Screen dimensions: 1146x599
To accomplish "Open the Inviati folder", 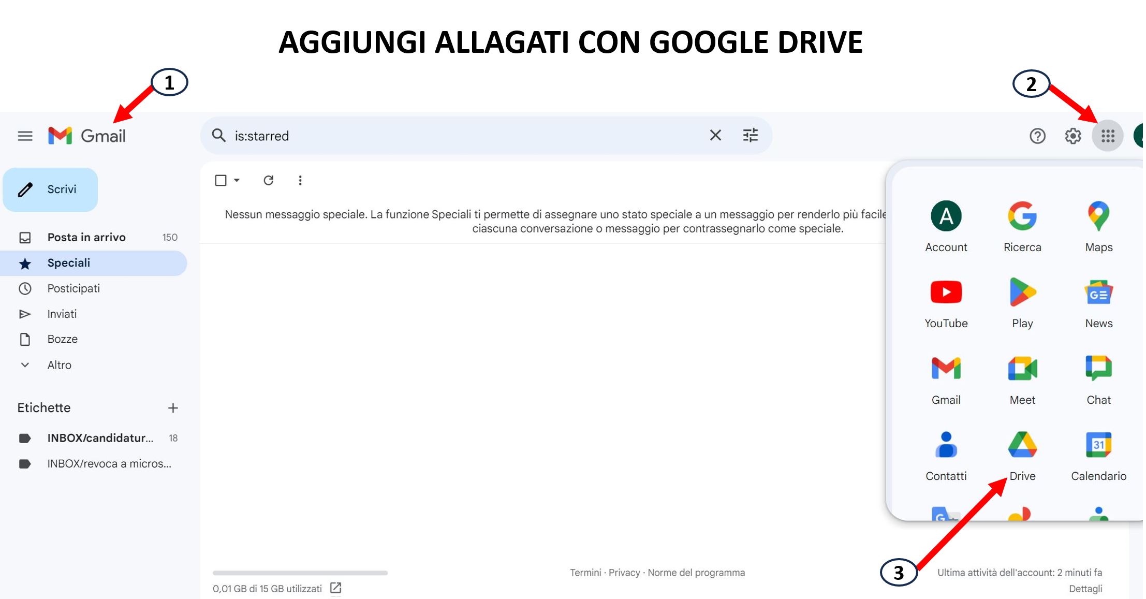I will click(93, 314).
